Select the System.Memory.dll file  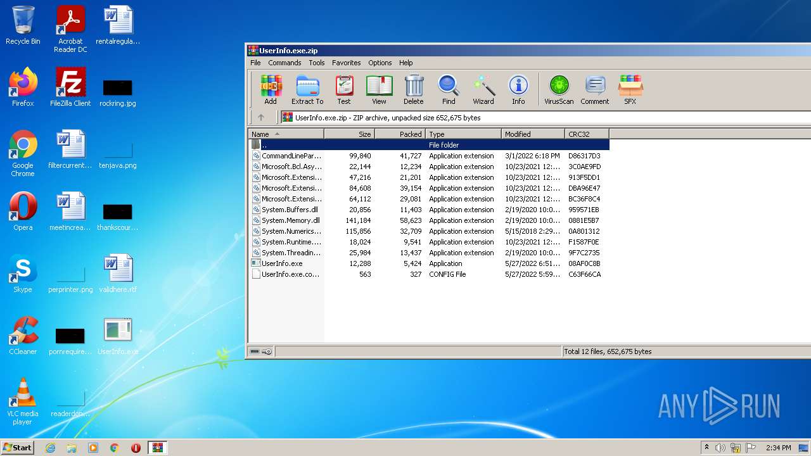coord(428,220)
